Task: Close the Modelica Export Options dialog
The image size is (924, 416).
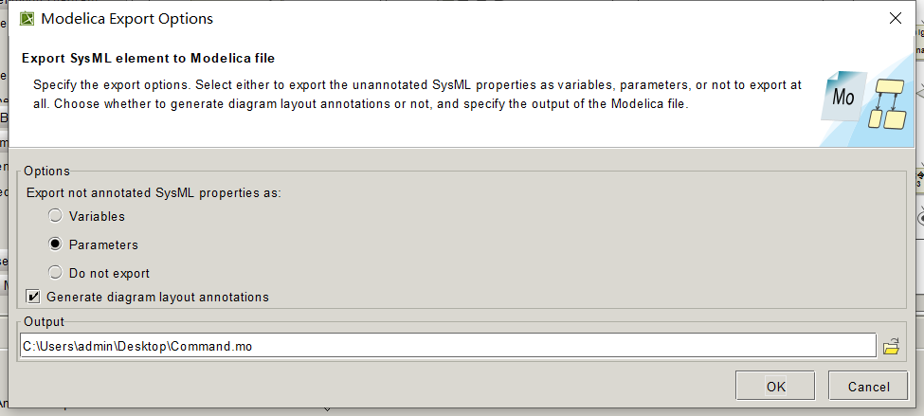Action: 895,18
